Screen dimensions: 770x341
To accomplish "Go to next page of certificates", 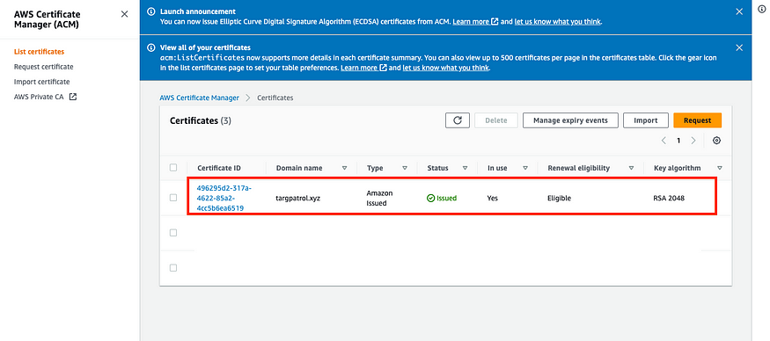I will click(693, 141).
